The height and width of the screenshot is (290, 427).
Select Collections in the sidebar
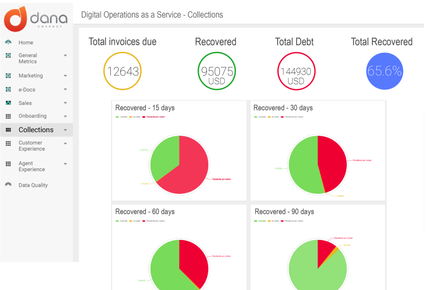click(x=36, y=130)
